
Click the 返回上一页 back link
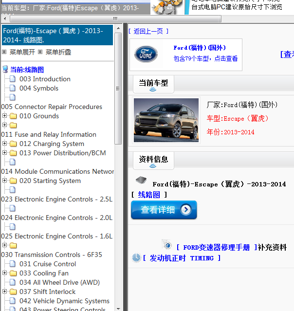coord(148,31)
